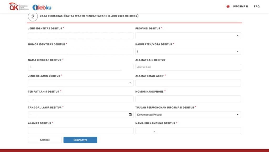Focus the Tanggal Lahir Debitur date field

(x=81, y=115)
